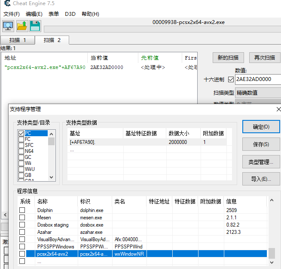
Task: Uncheck the PC support type checkbox
Action: tap(21, 133)
